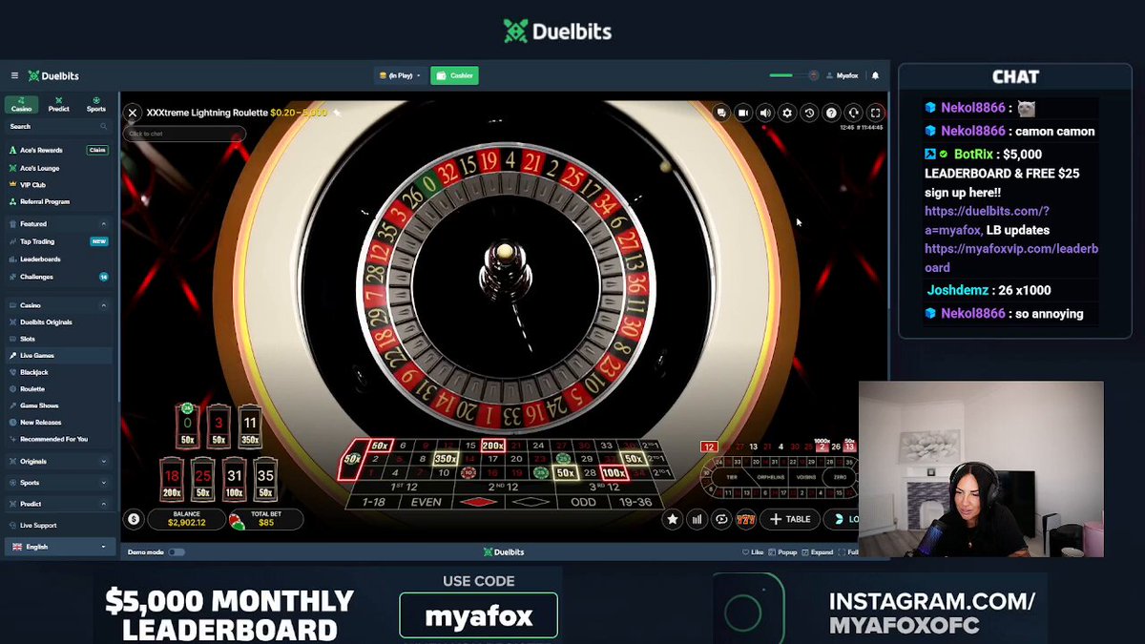Open the support headset icon
Viewport: 1145px width, 644px height.
pyautogui.click(x=853, y=113)
